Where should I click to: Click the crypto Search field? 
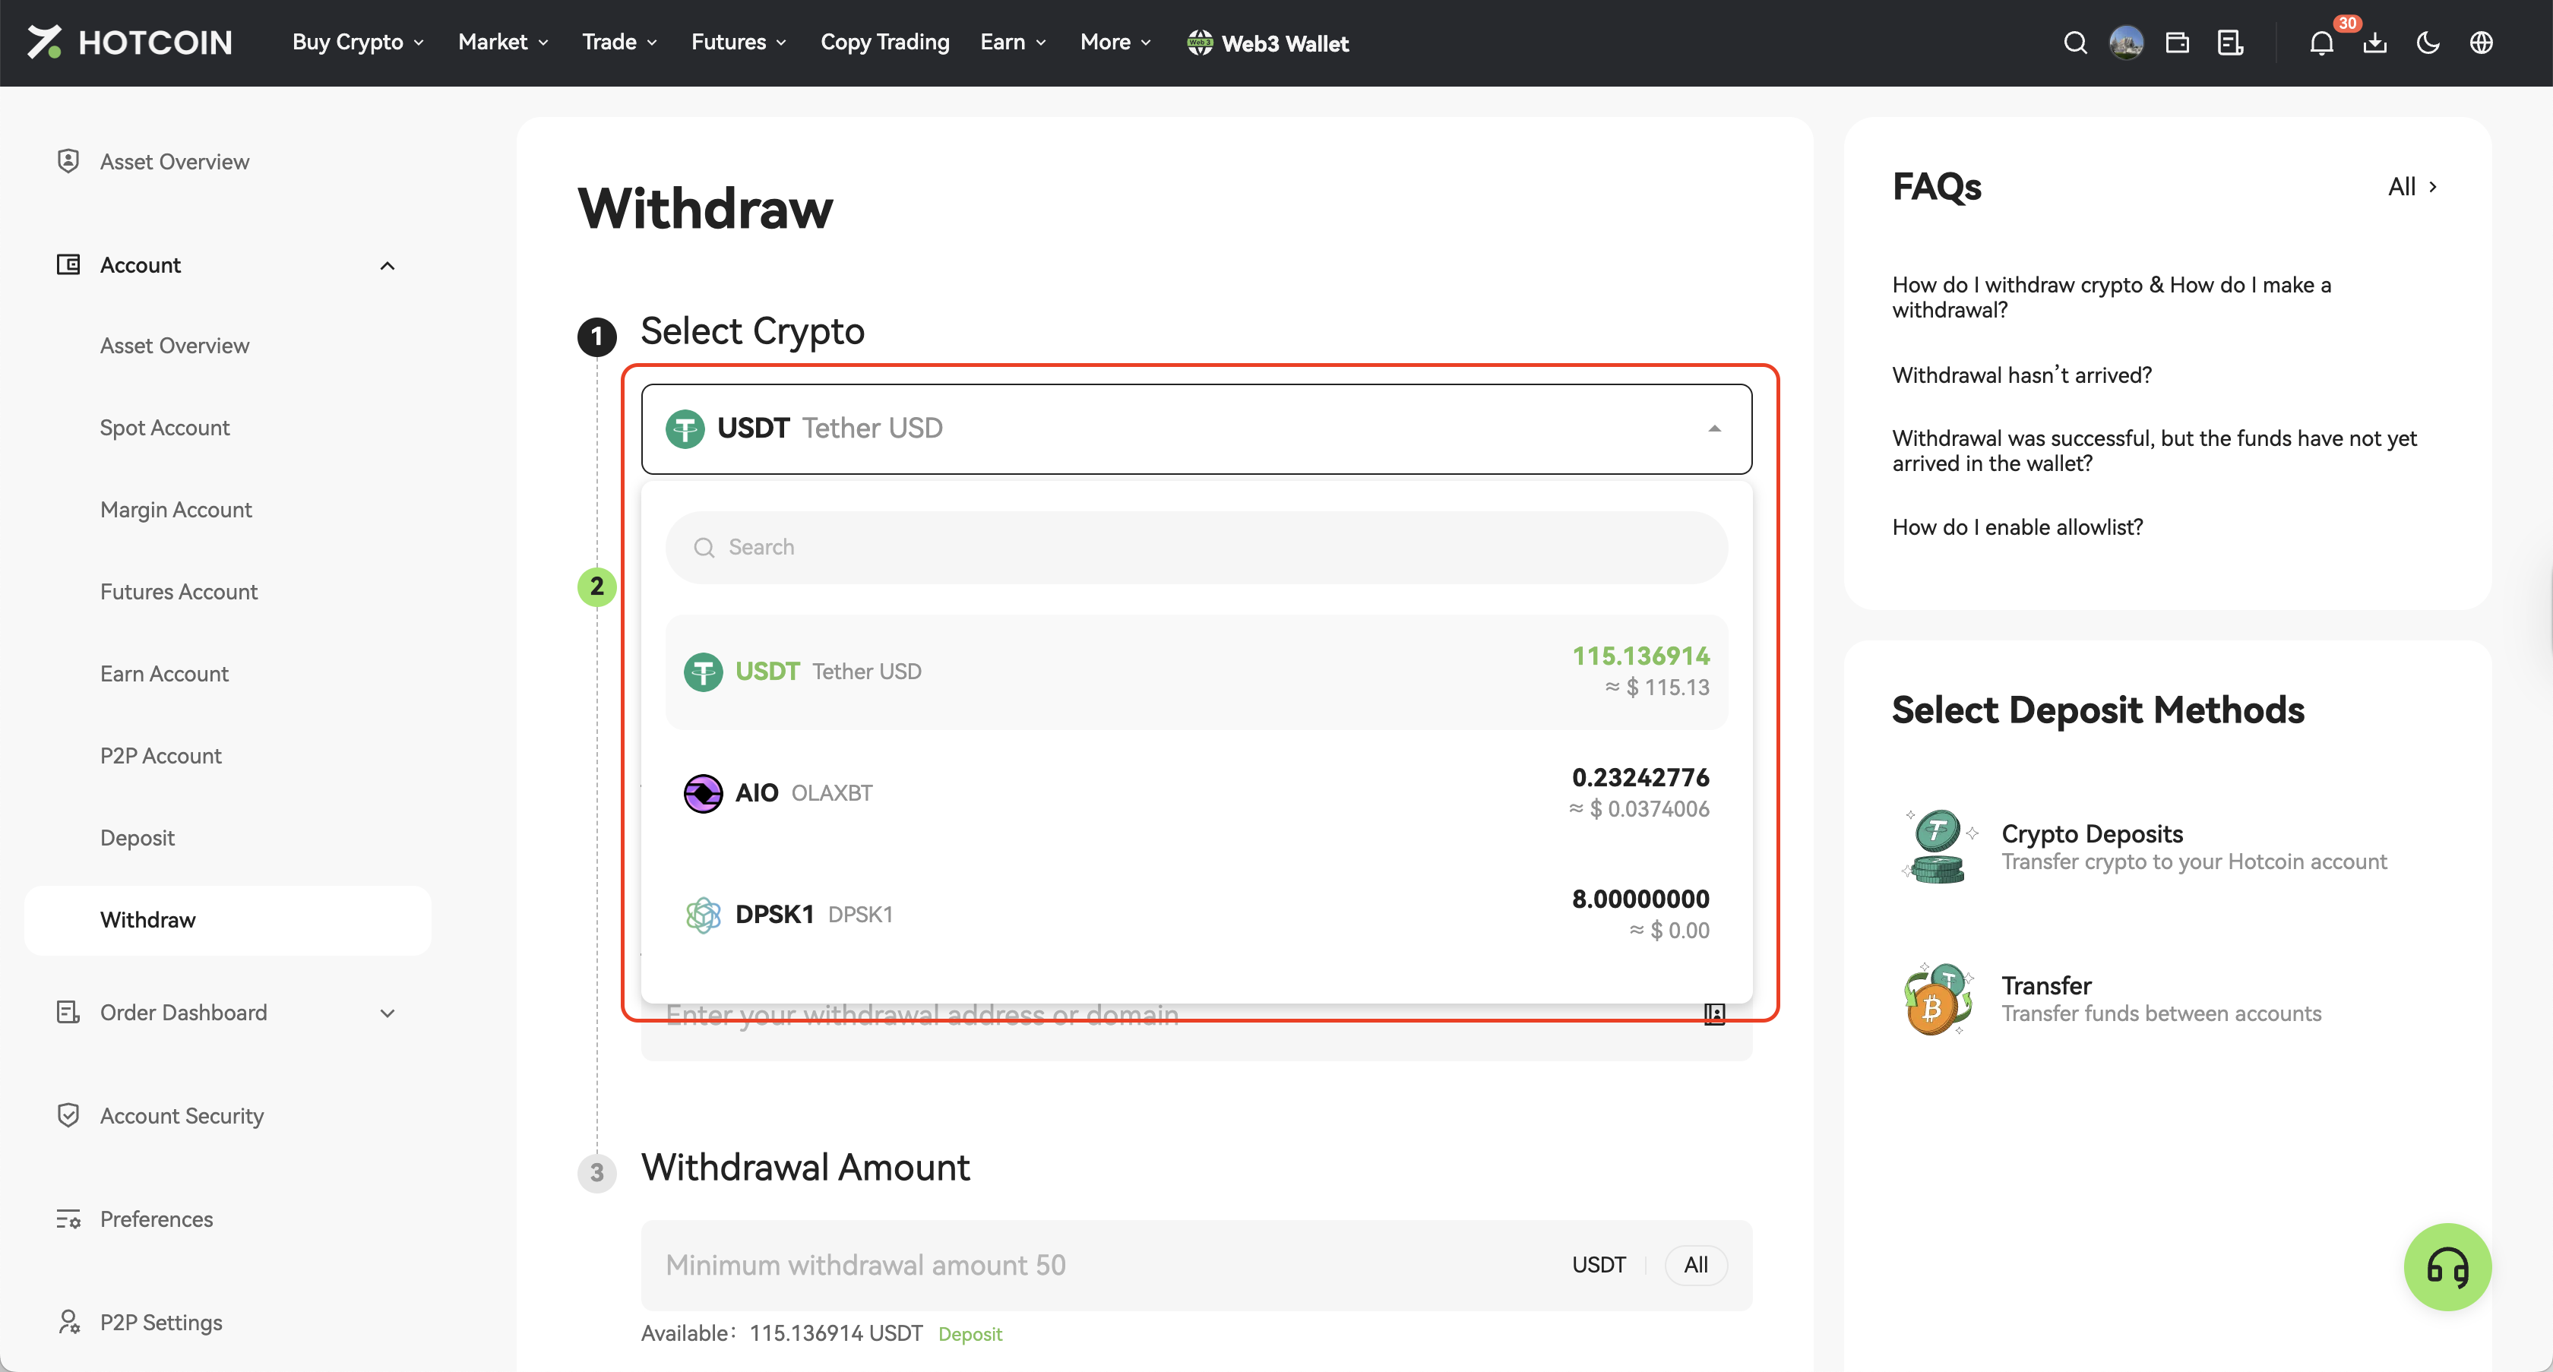coord(1195,547)
